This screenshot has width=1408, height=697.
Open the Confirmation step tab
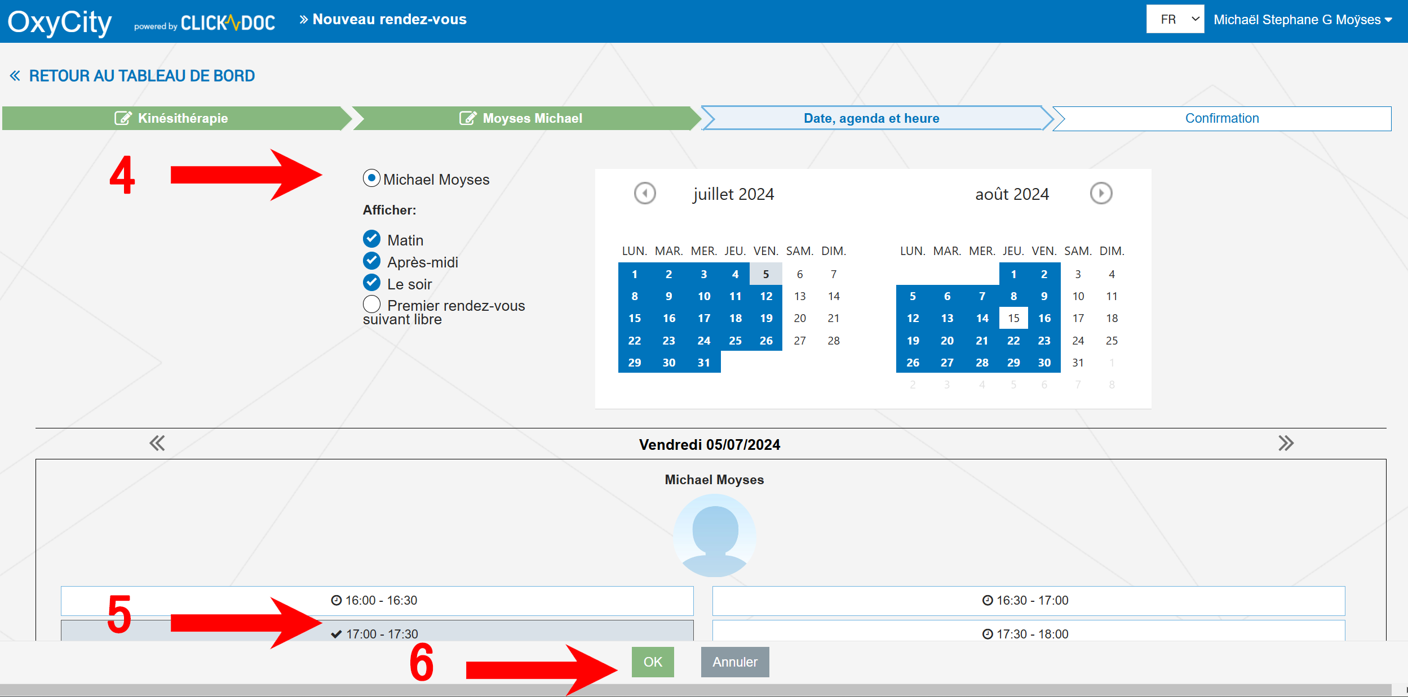1221,118
